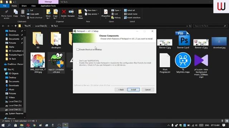Click Select all in ribbon
Viewport: 229px width, 128px height.
pos(130,10)
